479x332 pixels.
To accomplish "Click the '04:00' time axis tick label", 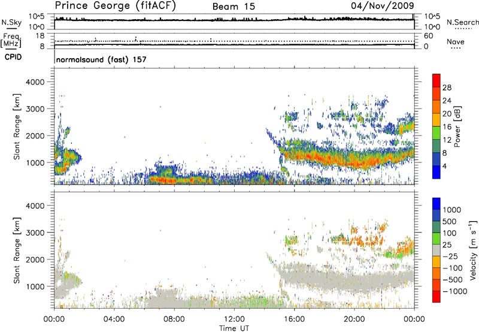I will click(114, 319).
